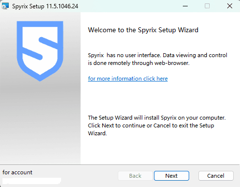The width and height of the screenshot is (240, 187).
Task: Click the blanked account field under 'for account'
Action: [32, 181]
